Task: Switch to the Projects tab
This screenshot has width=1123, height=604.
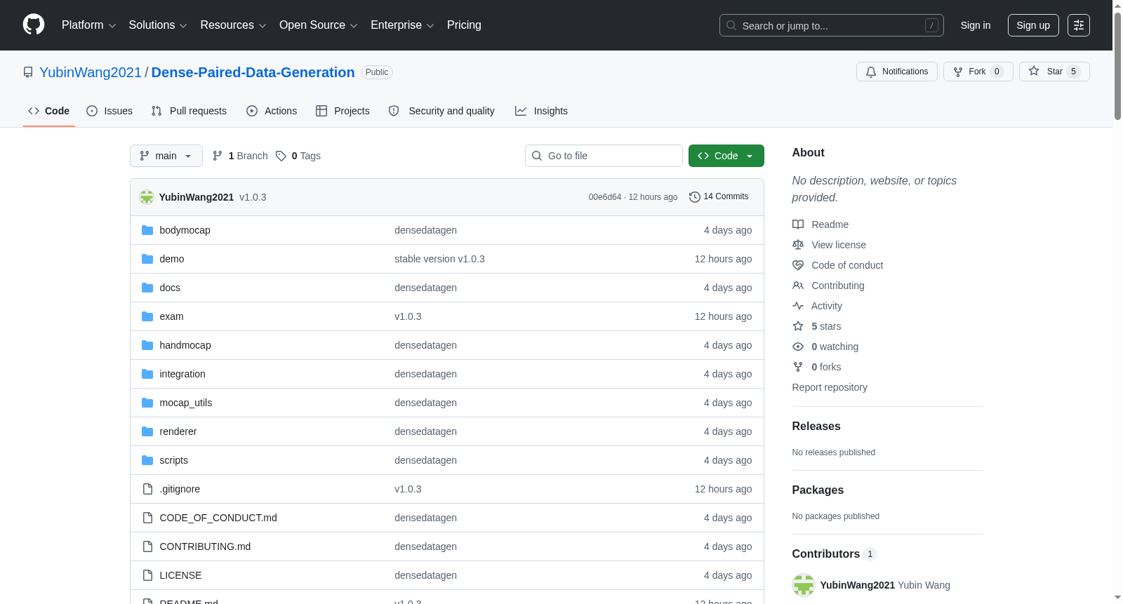Action: [x=343, y=111]
